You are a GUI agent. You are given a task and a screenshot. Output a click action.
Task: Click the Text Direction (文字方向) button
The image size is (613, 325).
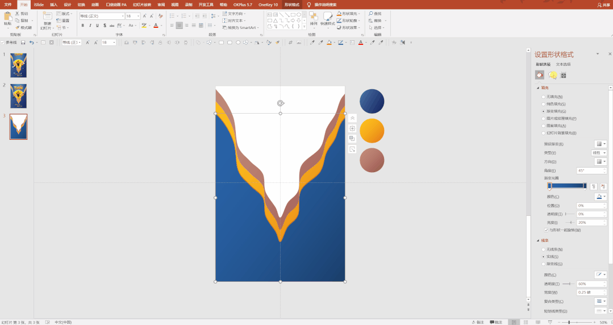coord(234,14)
